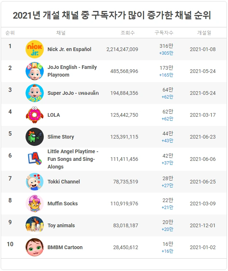The width and height of the screenshot is (228, 271).
Task: Select view count 78,735,519
Action: coord(125,182)
